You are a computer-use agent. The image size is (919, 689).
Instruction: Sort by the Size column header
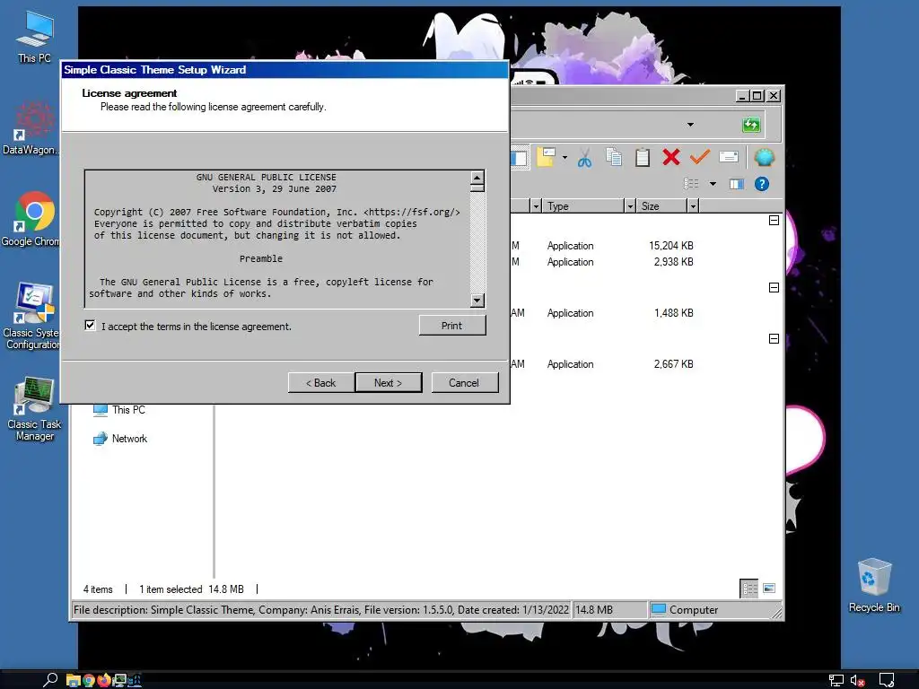[661, 206]
